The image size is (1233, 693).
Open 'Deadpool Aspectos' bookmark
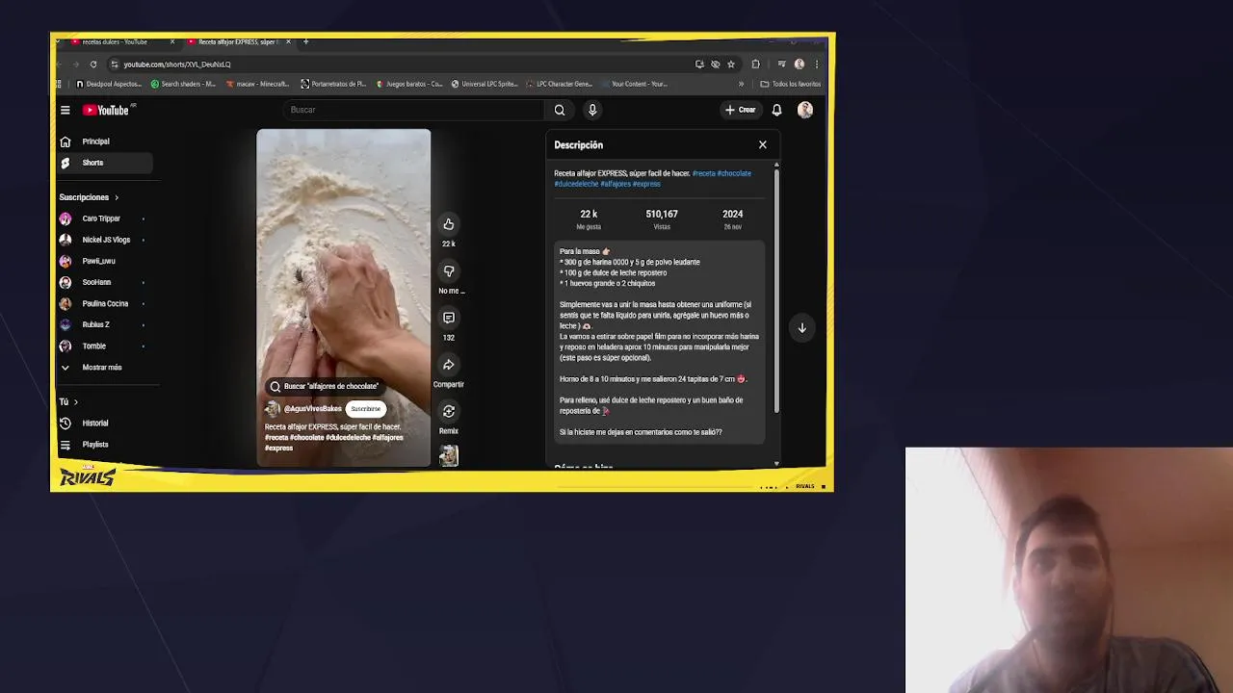(x=109, y=84)
